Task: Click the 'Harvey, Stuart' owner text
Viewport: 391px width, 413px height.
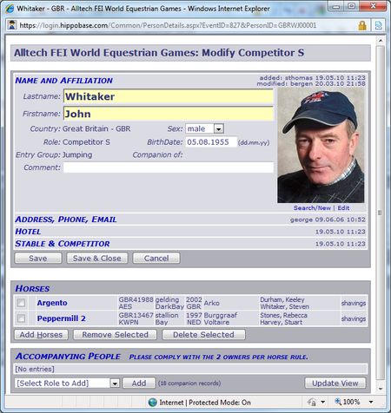Action: tap(281, 322)
